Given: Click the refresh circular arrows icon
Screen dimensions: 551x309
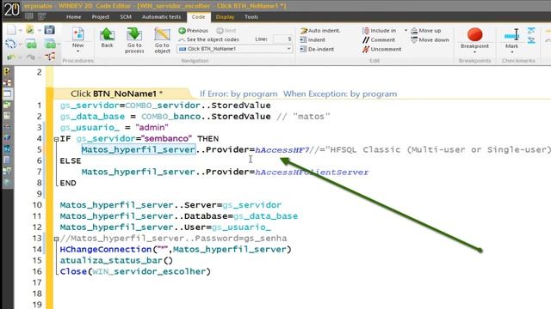Looking at the screenshot, I should [x=10, y=44].
